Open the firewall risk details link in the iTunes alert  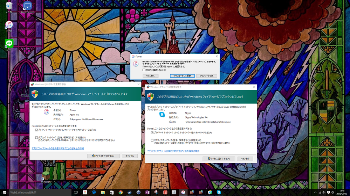pyautogui.click(x=57, y=148)
